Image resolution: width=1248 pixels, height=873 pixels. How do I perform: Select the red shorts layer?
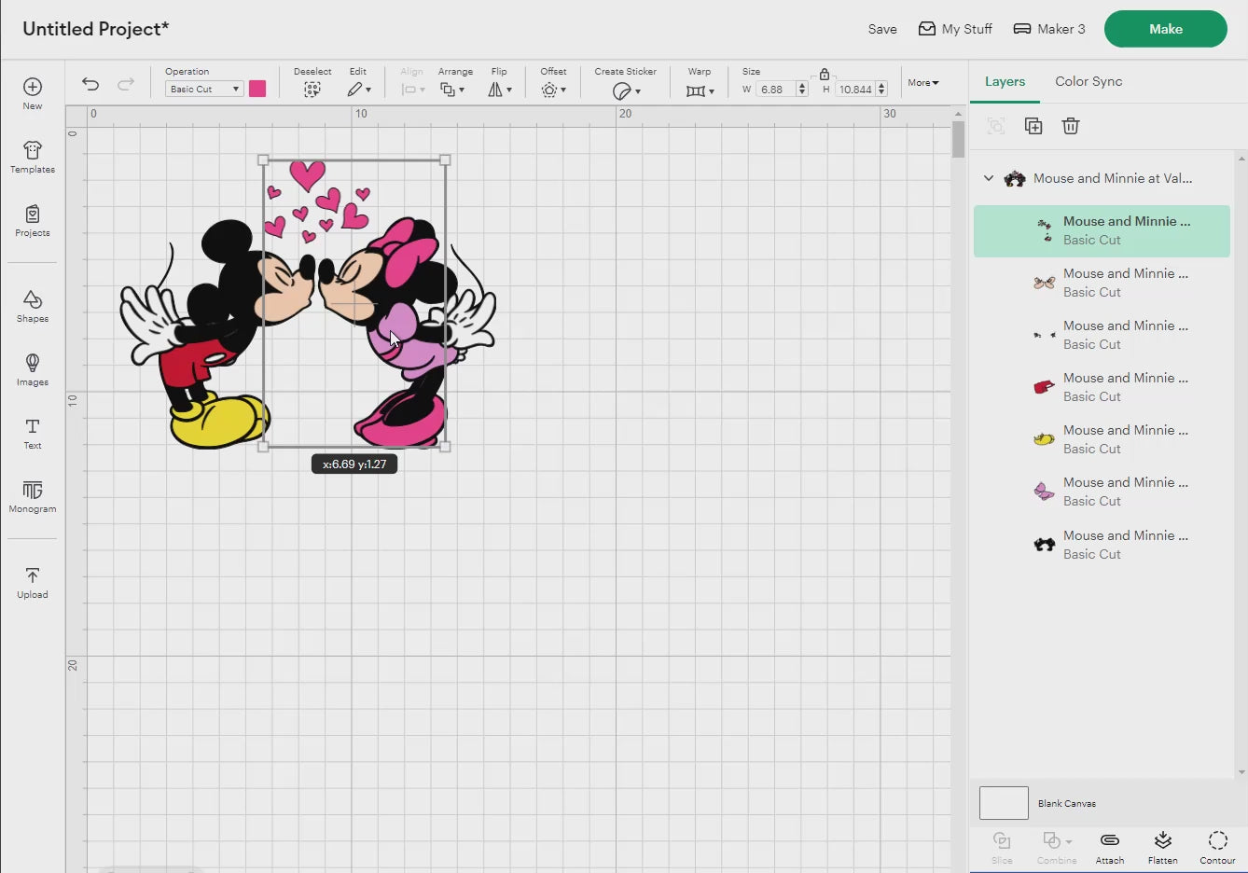point(1102,387)
